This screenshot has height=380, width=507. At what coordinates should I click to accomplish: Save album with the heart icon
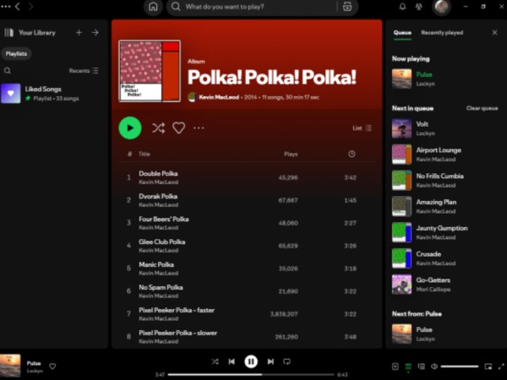(x=178, y=128)
